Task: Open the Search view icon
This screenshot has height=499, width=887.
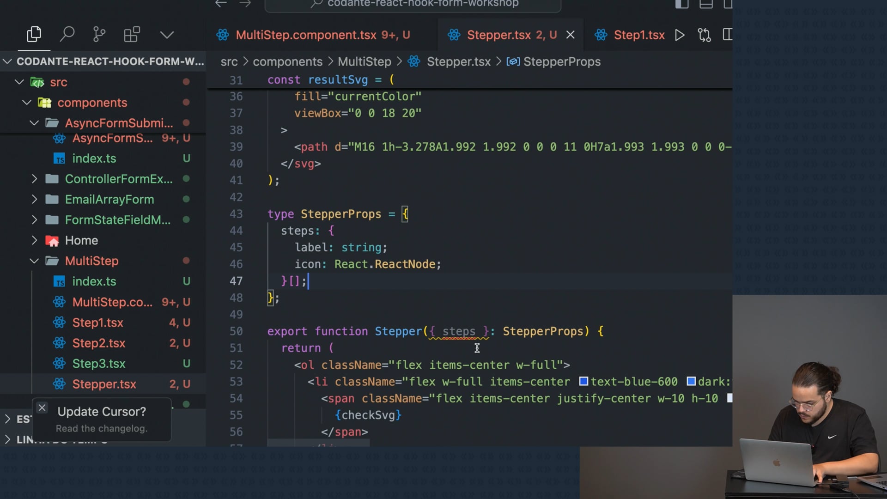Action: [x=67, y=35]
